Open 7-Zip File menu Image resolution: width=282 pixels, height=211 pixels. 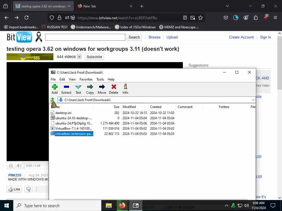pos(53,79)
